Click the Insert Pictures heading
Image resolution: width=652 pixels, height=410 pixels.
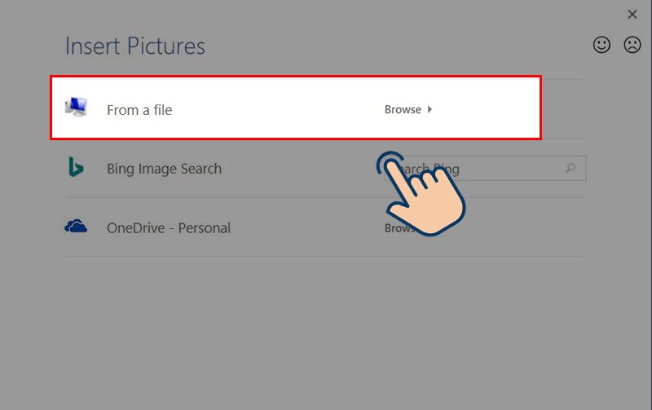(x=135, y=46)
